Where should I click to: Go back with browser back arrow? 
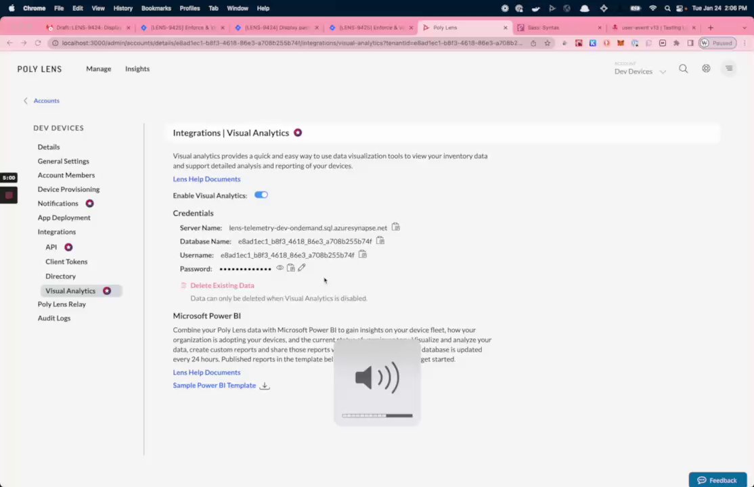click(9, 43)
